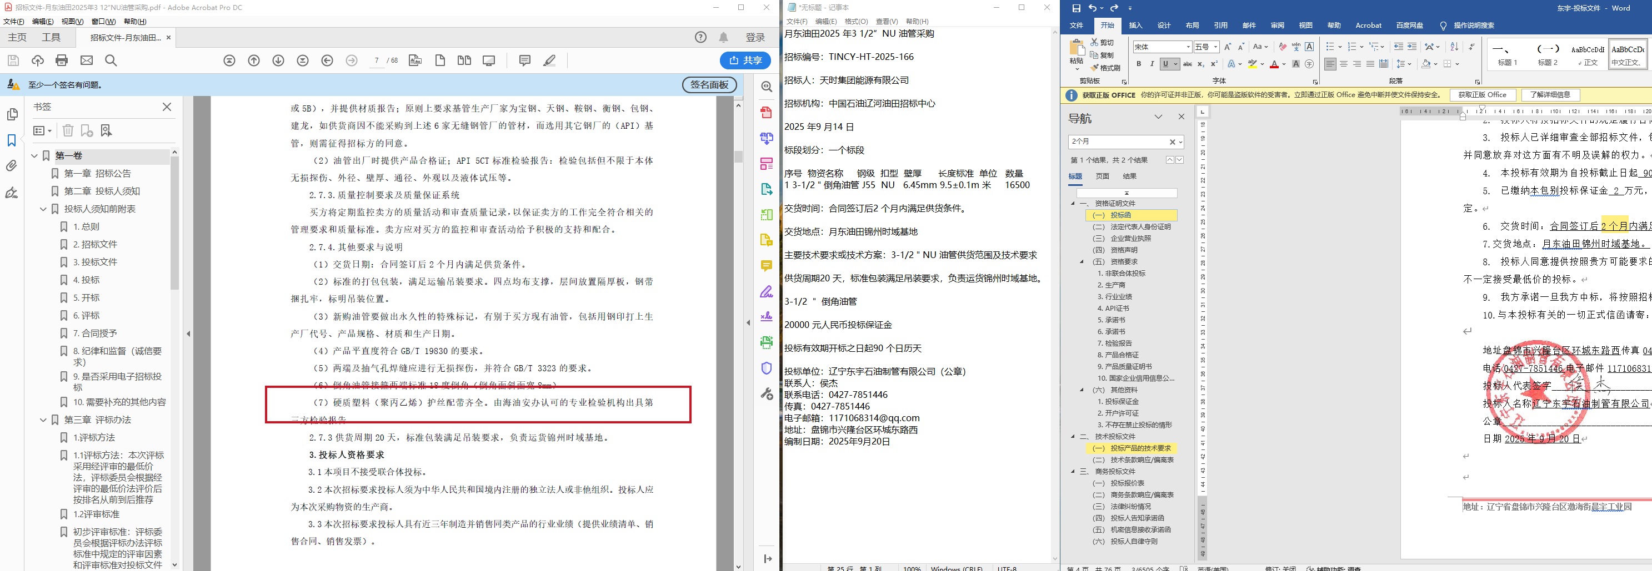This screenshot has height=571, width=1652.
Task: Delete the selected bookmark in Acrobat
Action: click(x=68, y=131)
